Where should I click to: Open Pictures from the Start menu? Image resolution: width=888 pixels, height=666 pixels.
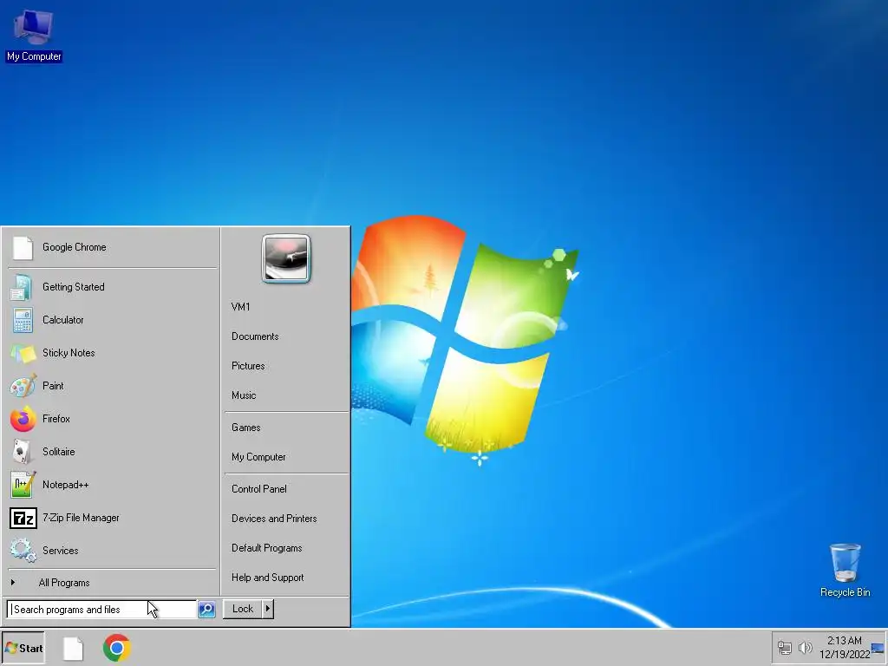pyautogui.click(x=248, y=366)
